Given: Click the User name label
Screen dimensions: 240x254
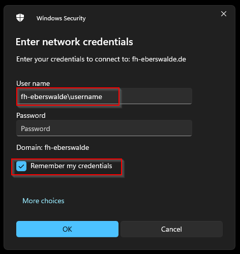Looking at the screenshot, I should [33, 83].
